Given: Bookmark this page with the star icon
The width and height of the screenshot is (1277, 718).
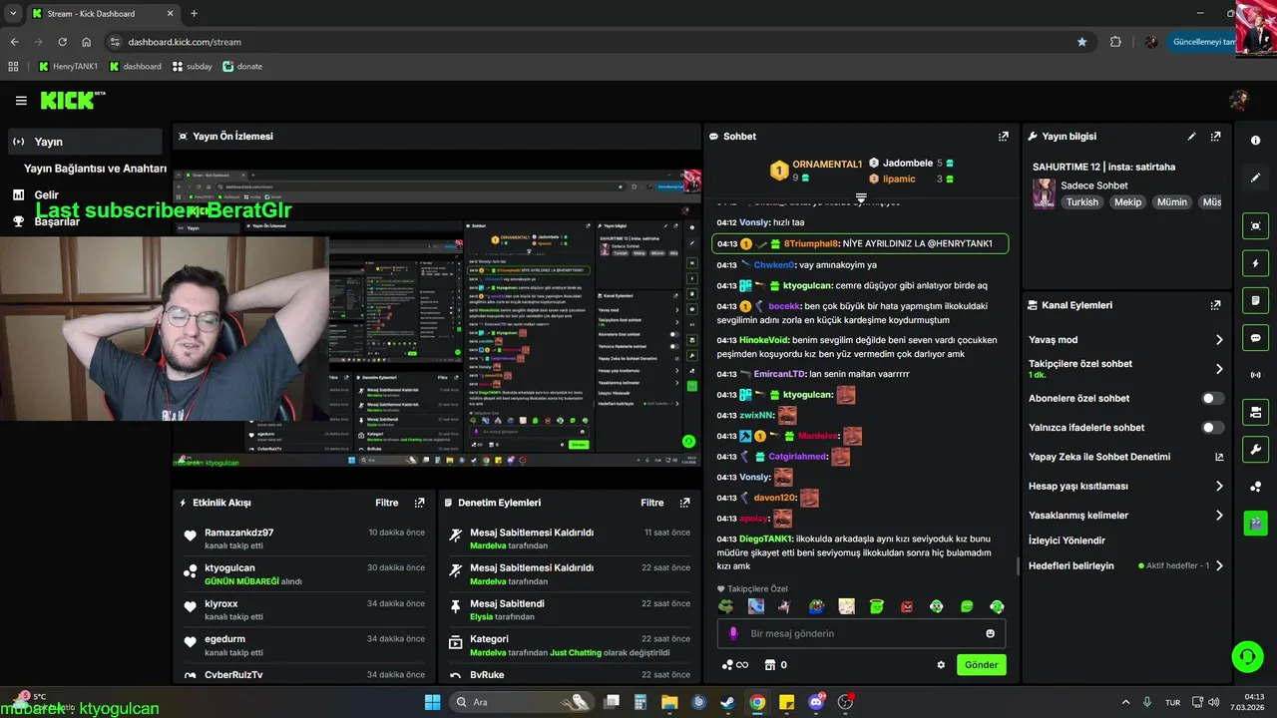Looking at the screenshot, I should pos(1081,42).
